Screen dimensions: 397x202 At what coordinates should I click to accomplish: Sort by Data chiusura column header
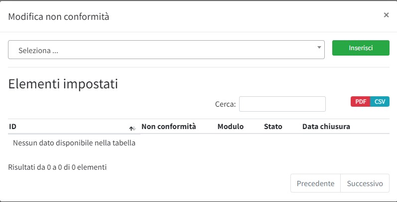(326, 127)
